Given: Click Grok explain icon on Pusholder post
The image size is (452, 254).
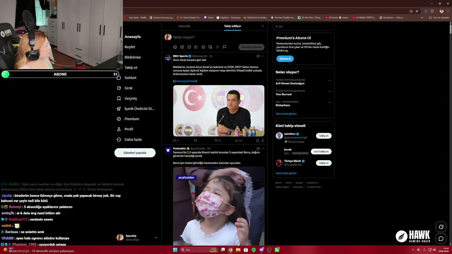Looking at the screenshot, I should (x=258, y=149).
